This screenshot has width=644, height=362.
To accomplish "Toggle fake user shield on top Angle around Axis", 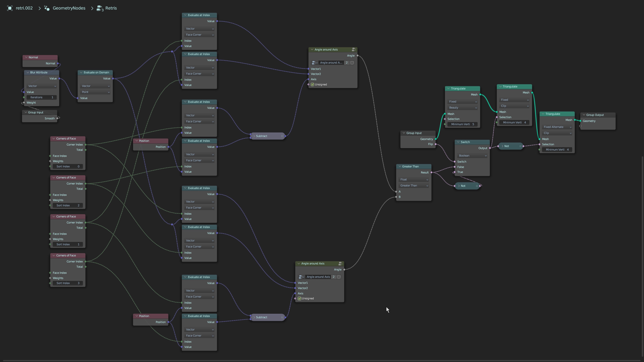I will 352,63.
